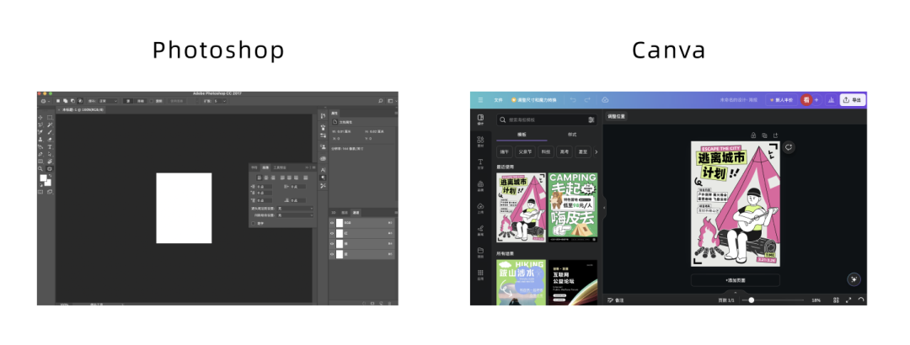910x345 pixels.
Task: Click the undo arrow in Canva
Action: pyautogui.click(x=574, y=100)
